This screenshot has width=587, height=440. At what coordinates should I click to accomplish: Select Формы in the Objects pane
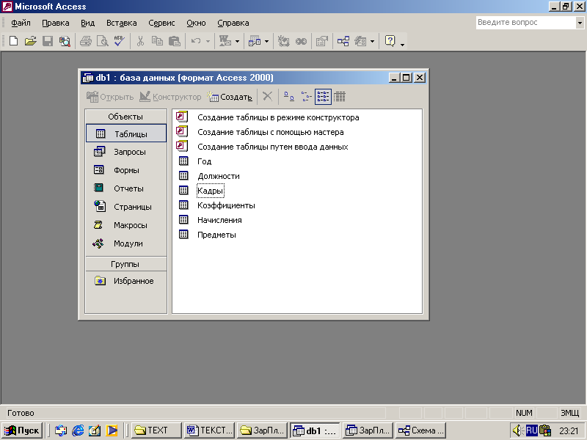pyautogui.click(x=126, y=170)
